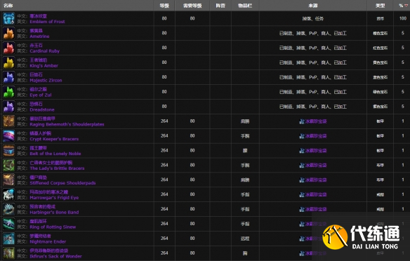The height and width of the screenshot is (261, 410).
Task: Sort table by 名称 column header
Action: point(8,6)
